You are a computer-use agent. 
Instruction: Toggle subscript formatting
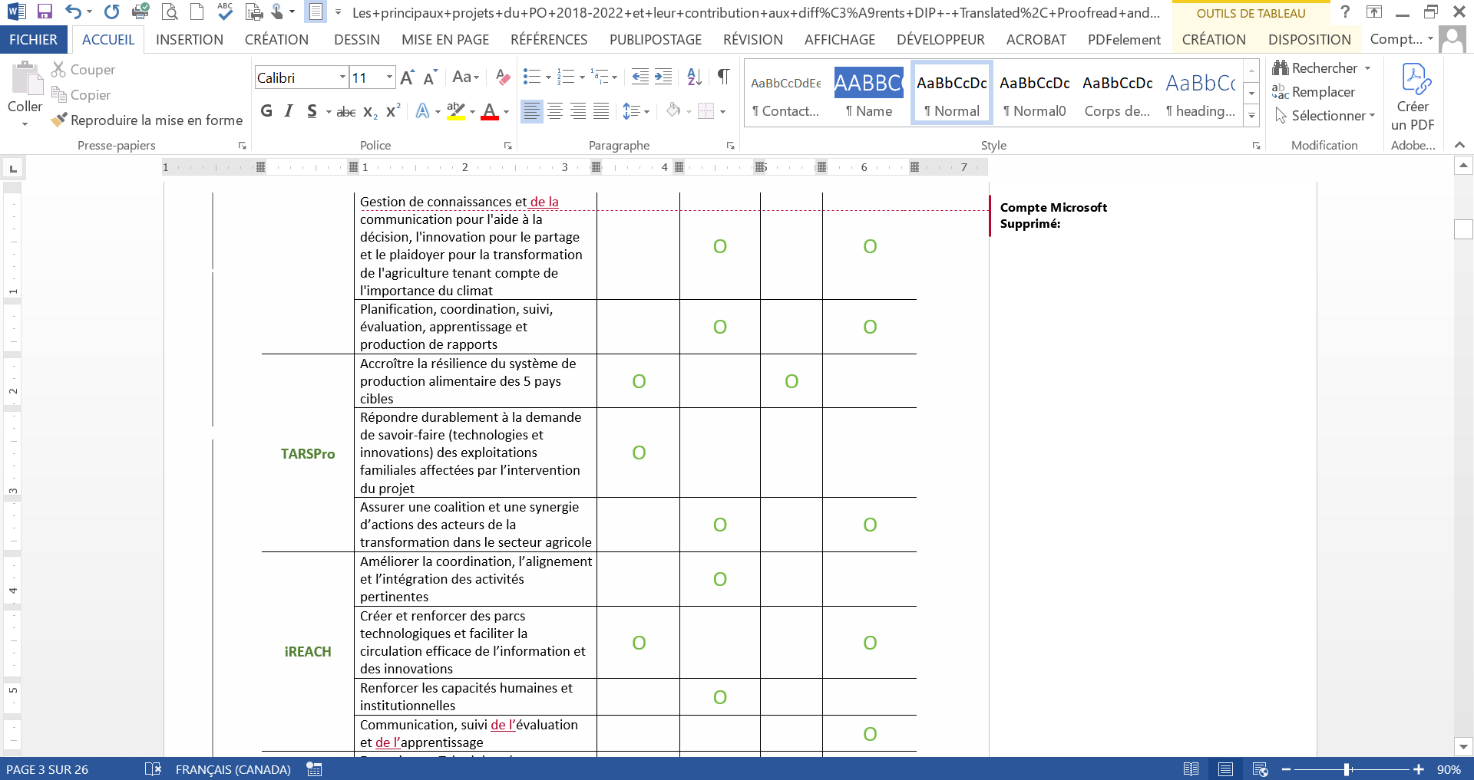click(370, 111)
